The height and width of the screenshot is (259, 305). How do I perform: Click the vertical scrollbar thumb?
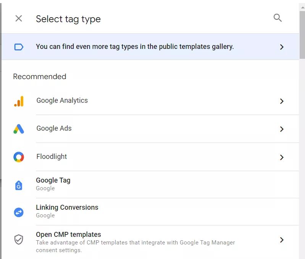tap(302, 35)
